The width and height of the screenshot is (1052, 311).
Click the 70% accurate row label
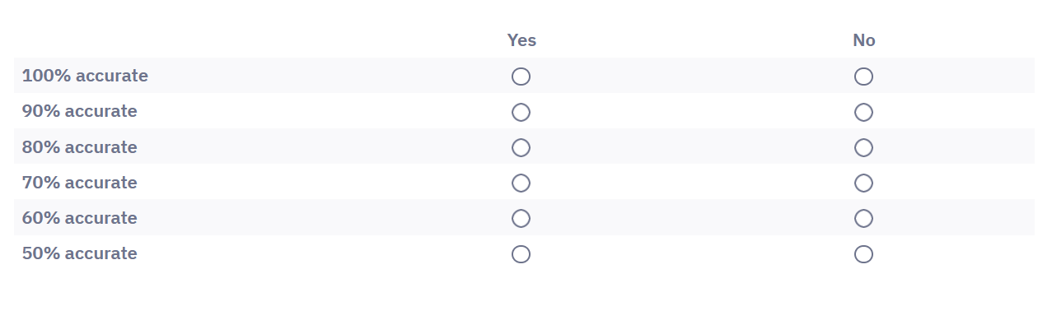pos(80,183)
